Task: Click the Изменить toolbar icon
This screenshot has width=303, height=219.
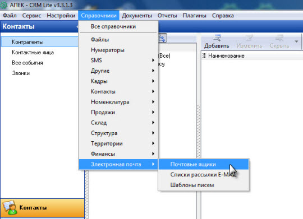Action: (249, 38)
